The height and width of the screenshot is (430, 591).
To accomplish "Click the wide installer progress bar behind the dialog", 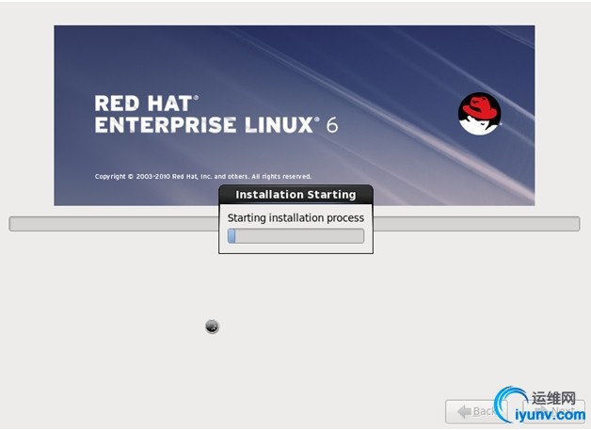I will [x=295, y=224].
